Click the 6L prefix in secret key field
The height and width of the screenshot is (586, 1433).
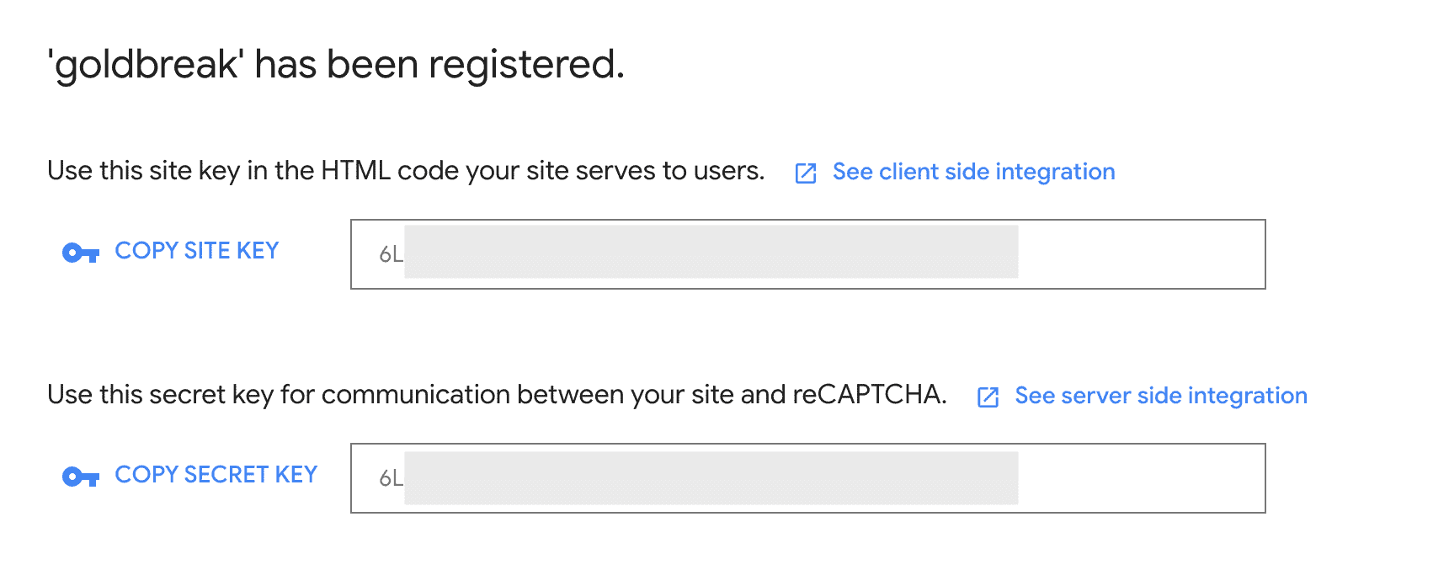coord(391,478)
